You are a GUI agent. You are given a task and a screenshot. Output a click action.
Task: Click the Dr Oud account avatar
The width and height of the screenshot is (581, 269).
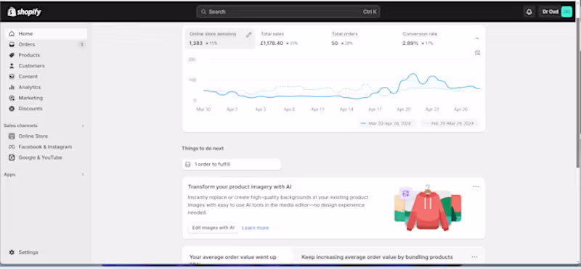pos(566,12)
